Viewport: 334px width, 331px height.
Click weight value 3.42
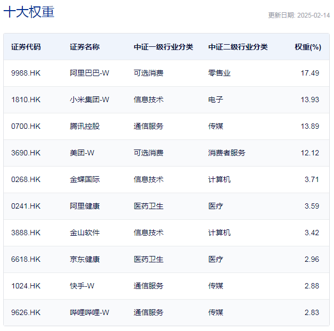pyautogui.click(x=312, y=233)
